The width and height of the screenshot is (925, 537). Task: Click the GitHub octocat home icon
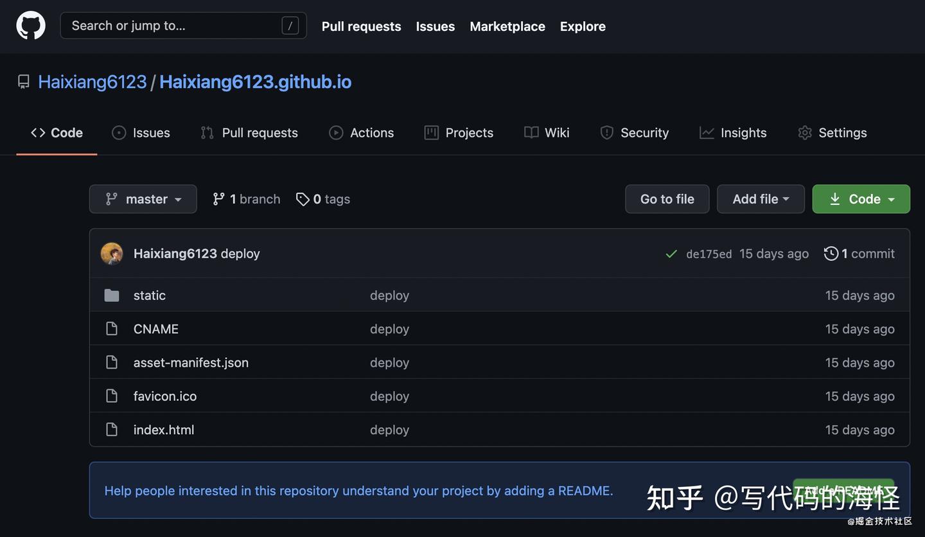click(x=30, y=26)
